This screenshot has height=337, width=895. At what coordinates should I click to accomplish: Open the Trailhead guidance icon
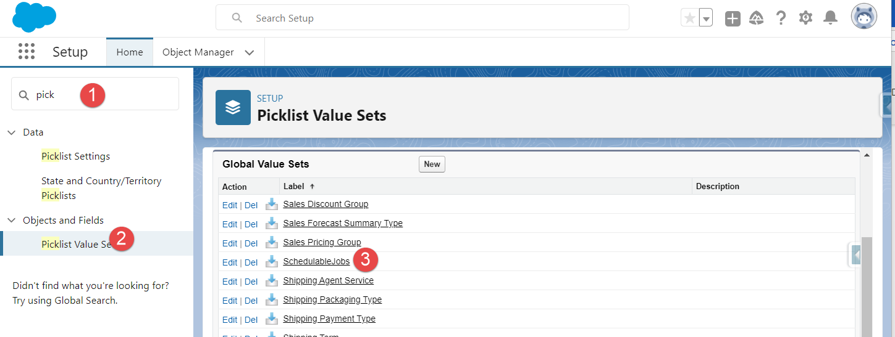coord(757,18)
